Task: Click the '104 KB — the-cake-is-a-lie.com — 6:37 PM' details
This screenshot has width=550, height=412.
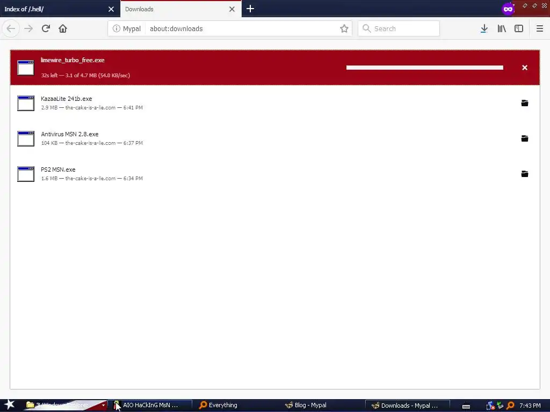Action: (x=92, y=143)
